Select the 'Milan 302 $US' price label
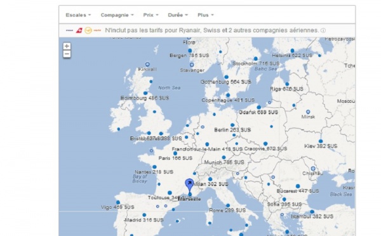 pyautogui.click(x=211, y=184)
